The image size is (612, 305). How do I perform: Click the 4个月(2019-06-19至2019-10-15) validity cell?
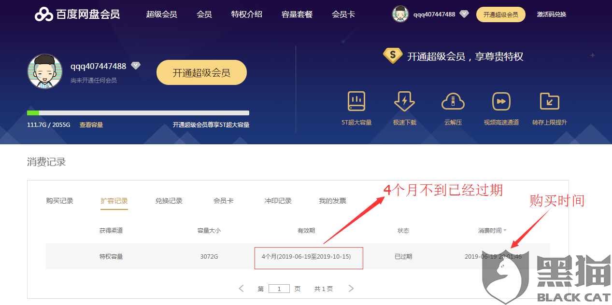[306, 256]
